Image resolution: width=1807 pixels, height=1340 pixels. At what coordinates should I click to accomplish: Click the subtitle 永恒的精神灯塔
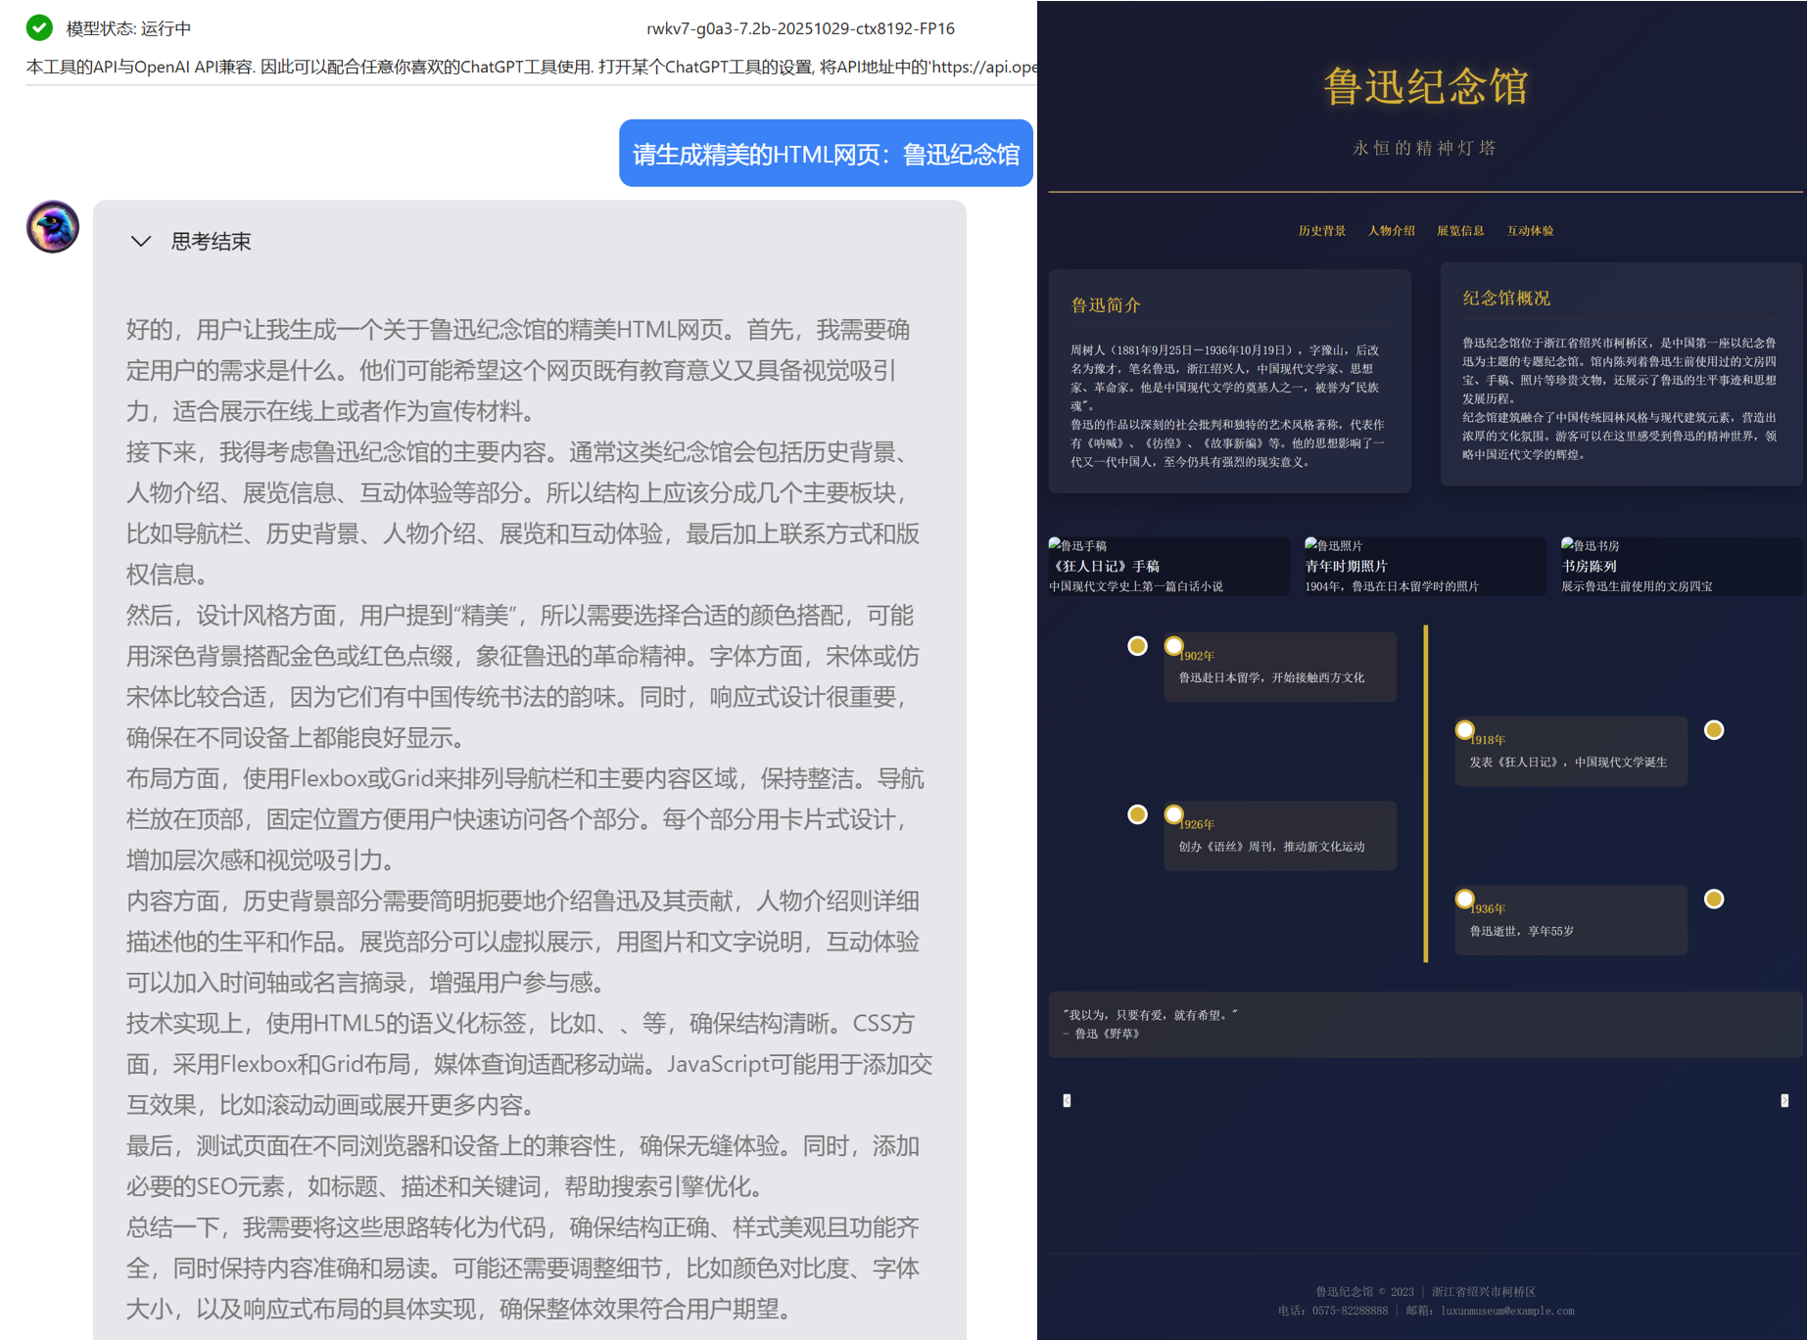click(1425, 148)
